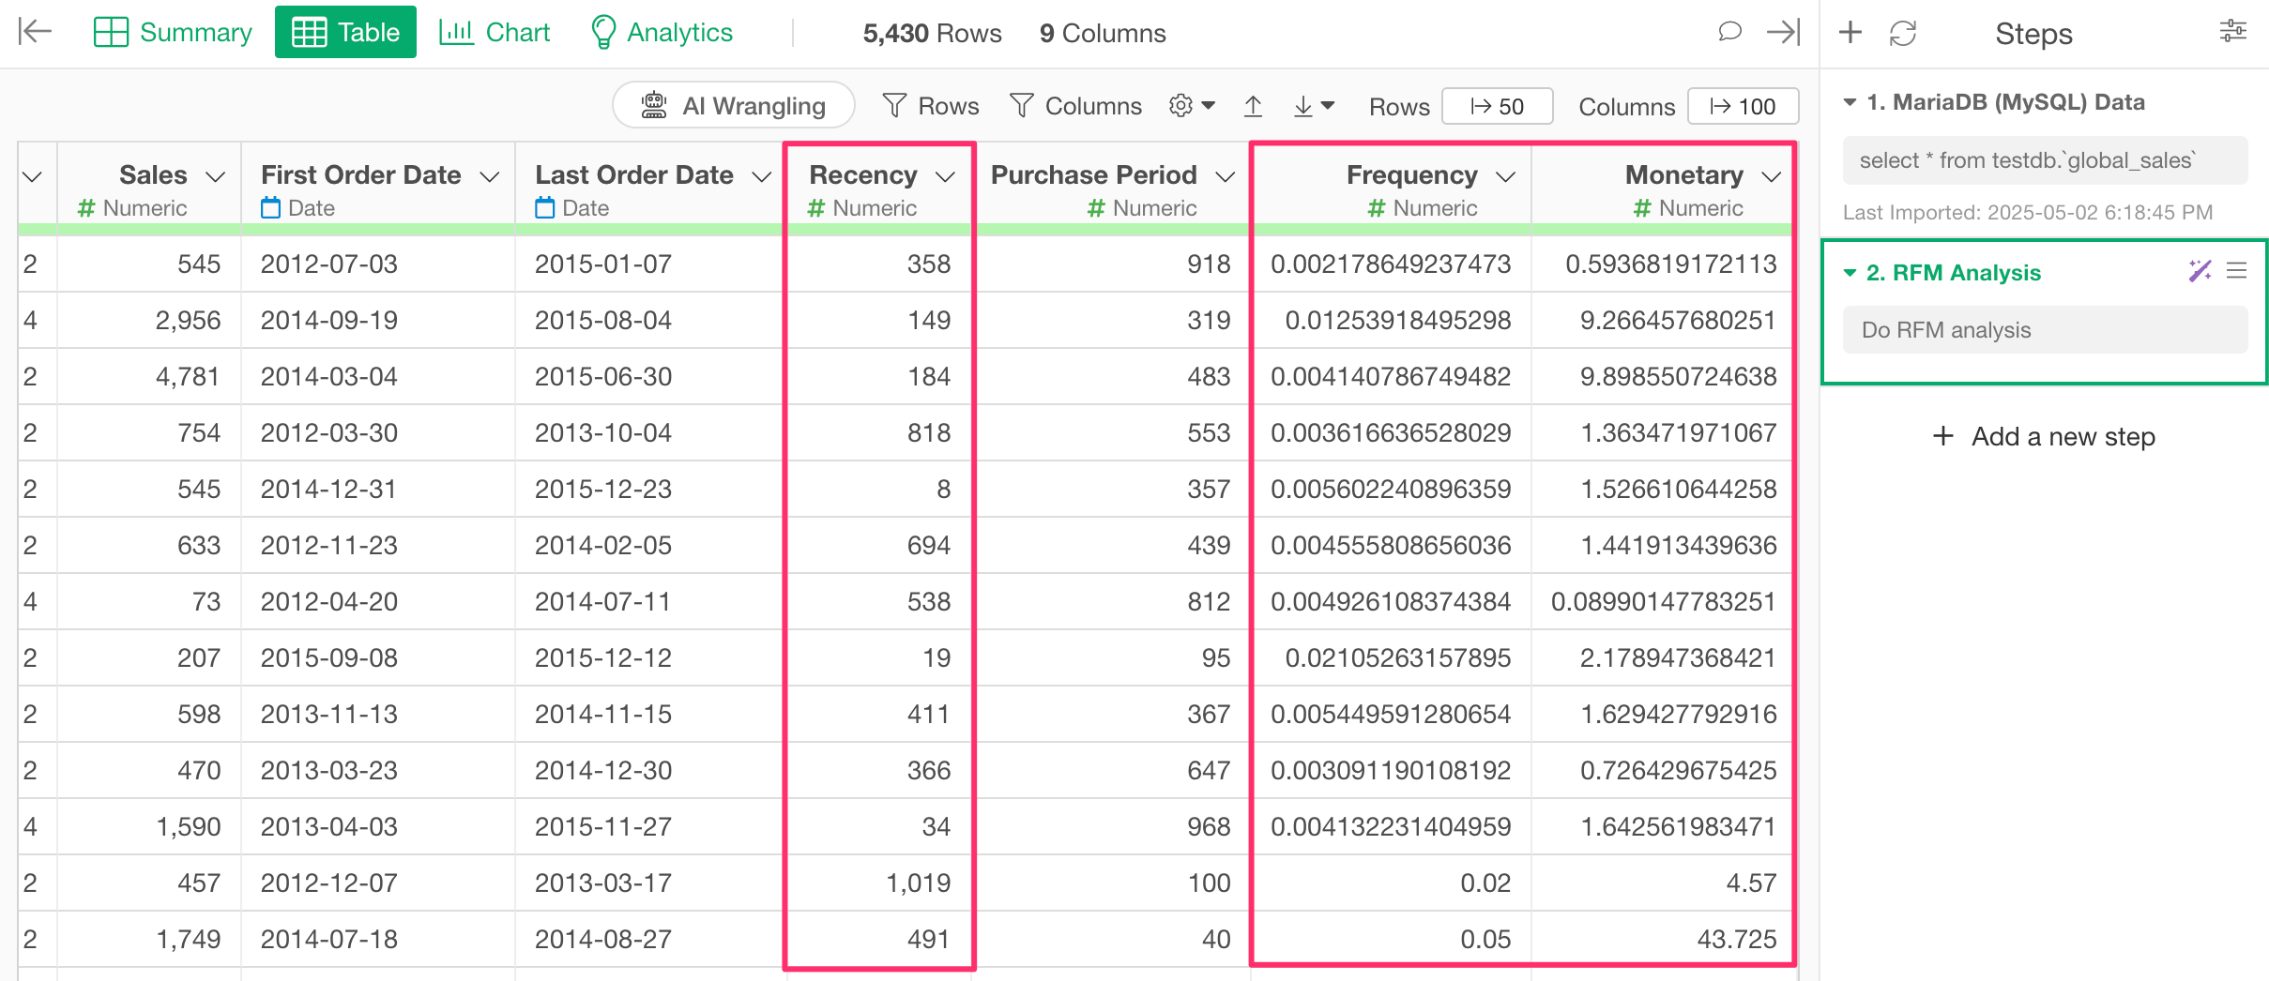
Task: Expand the Monetary column dropdown chevron
Action: (x=1771, y=176)
